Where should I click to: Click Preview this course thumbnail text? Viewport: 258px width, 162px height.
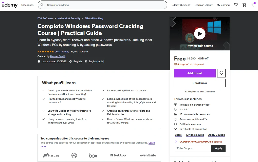(x=200, y=46)
